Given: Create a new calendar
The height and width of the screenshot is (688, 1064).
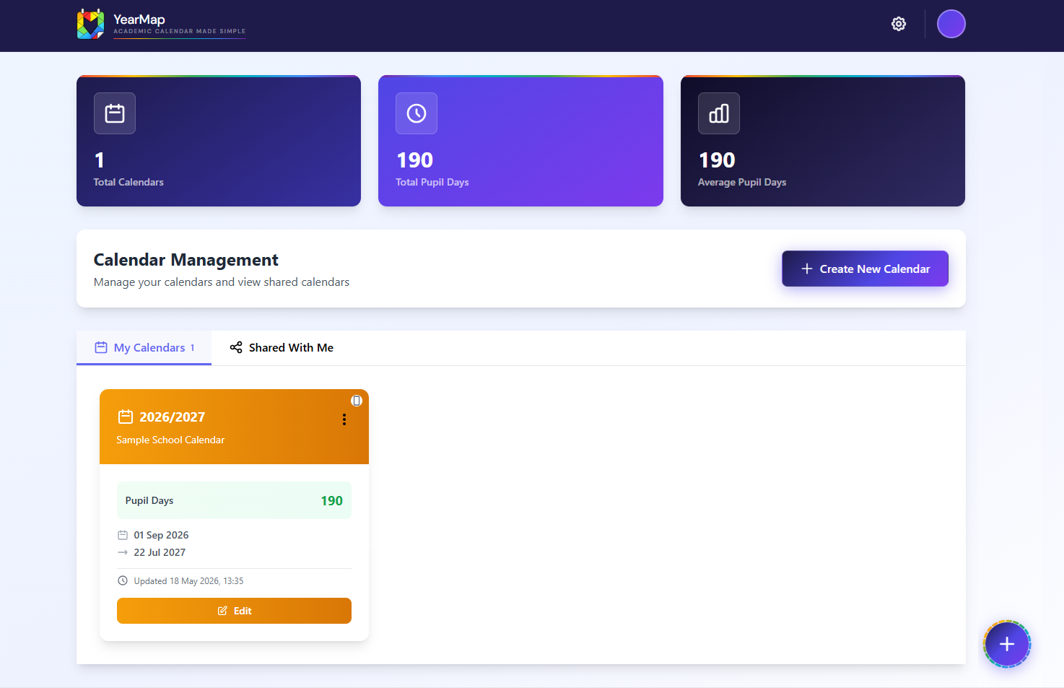Looking at the screenshot, I should 865,269.
